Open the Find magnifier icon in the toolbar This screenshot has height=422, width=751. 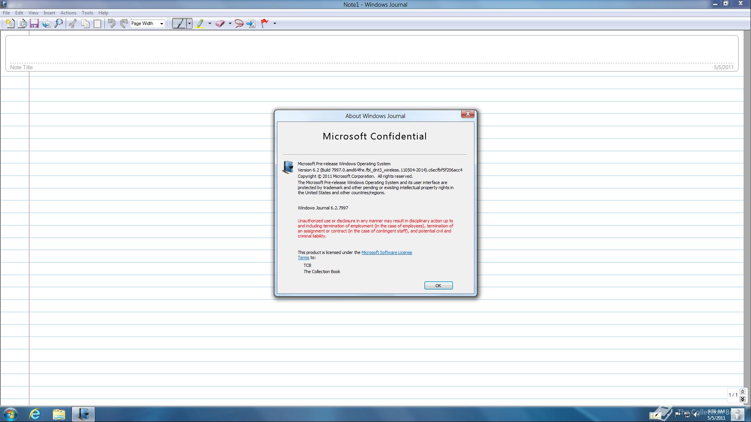point(59,23)
